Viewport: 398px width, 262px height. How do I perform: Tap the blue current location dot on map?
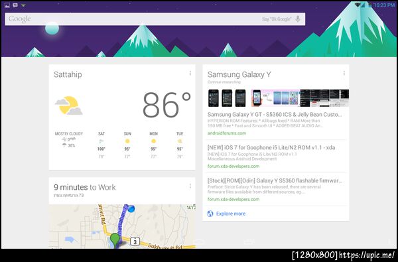coord(131,209)
